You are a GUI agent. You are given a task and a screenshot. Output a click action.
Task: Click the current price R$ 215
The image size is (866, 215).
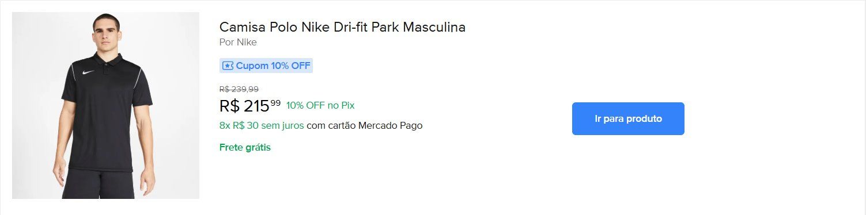pyautogui.click(x=244, y=106)
